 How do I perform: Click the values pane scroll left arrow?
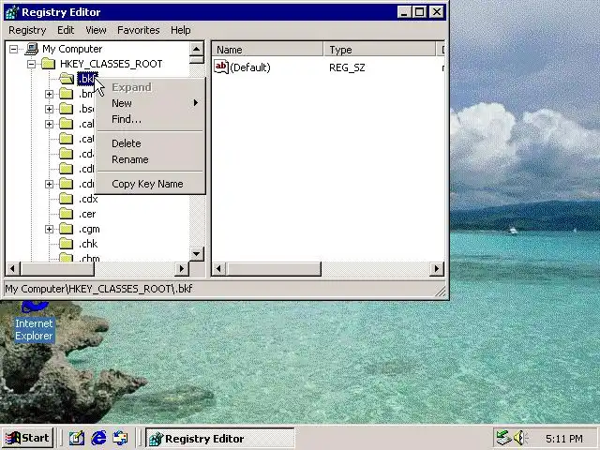click(x=218, y=269)
